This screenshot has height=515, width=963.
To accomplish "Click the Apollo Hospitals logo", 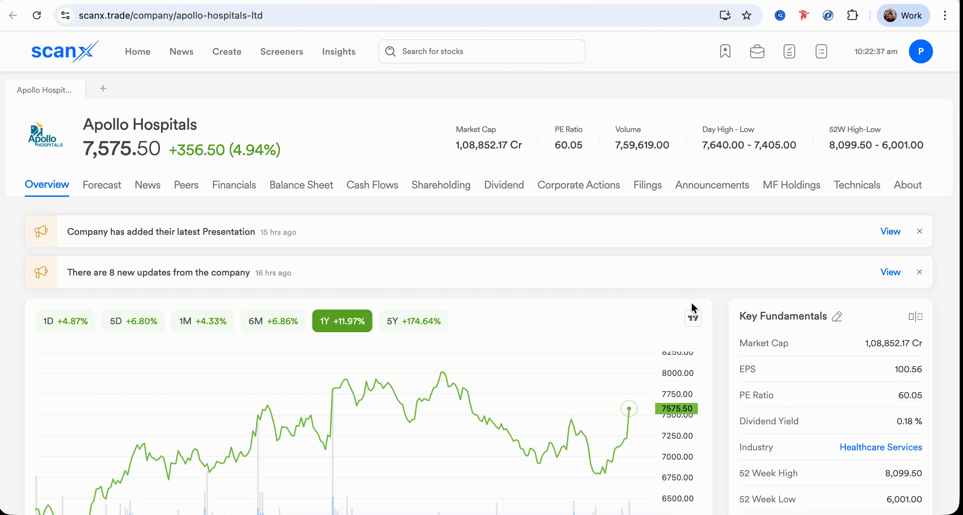I will [45, 134].
